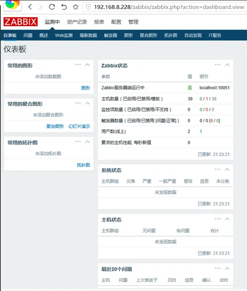Screen dimensions: 247x291
Task: Select the 仪表板 submenu tab
Action: pyautogui.click(x=10, y=35)
